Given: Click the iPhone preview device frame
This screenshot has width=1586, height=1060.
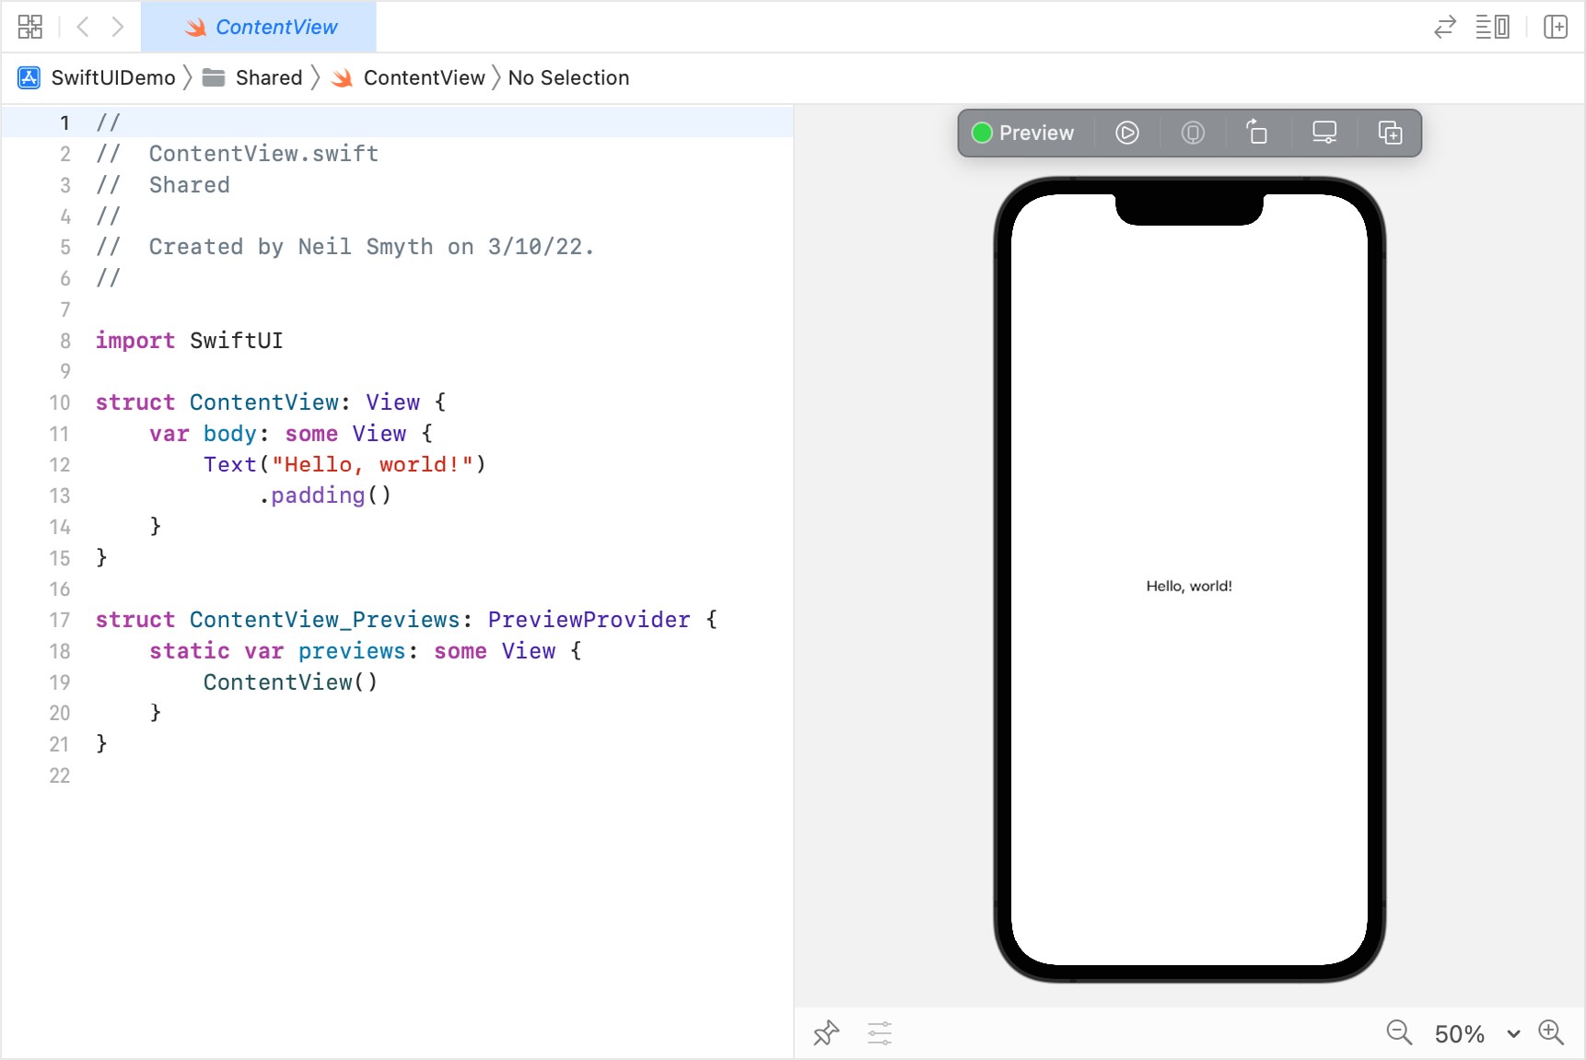Looking at the screenshot, I should pyautogui.click(x=1189, y=579).
